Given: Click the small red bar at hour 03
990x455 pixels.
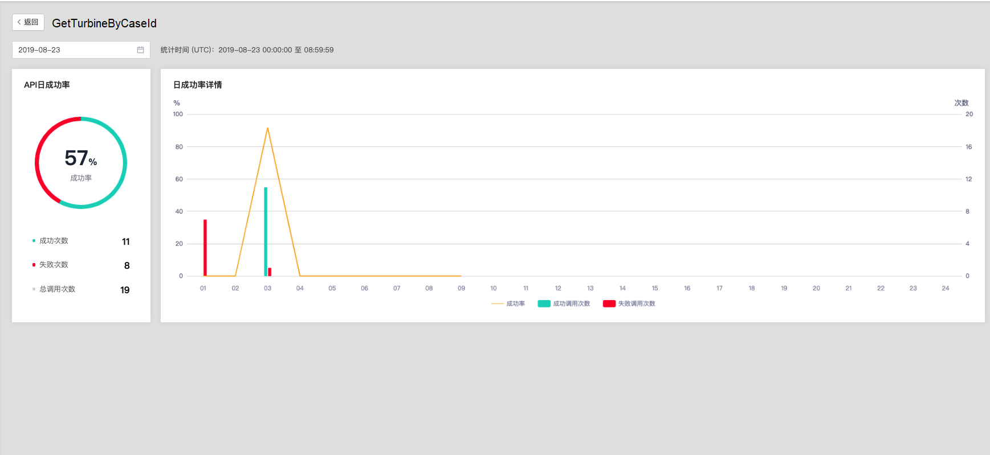Looking at the screenshot, I should point(270,272).
